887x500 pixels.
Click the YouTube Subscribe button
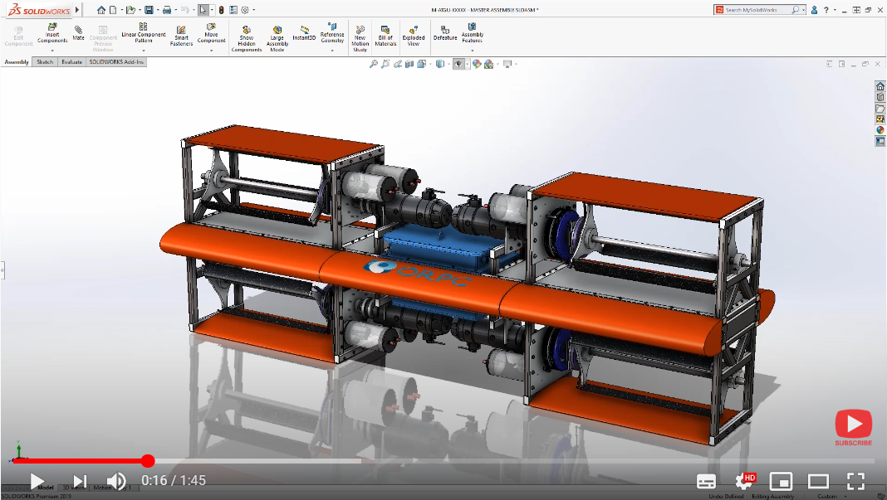click(853, 428)
